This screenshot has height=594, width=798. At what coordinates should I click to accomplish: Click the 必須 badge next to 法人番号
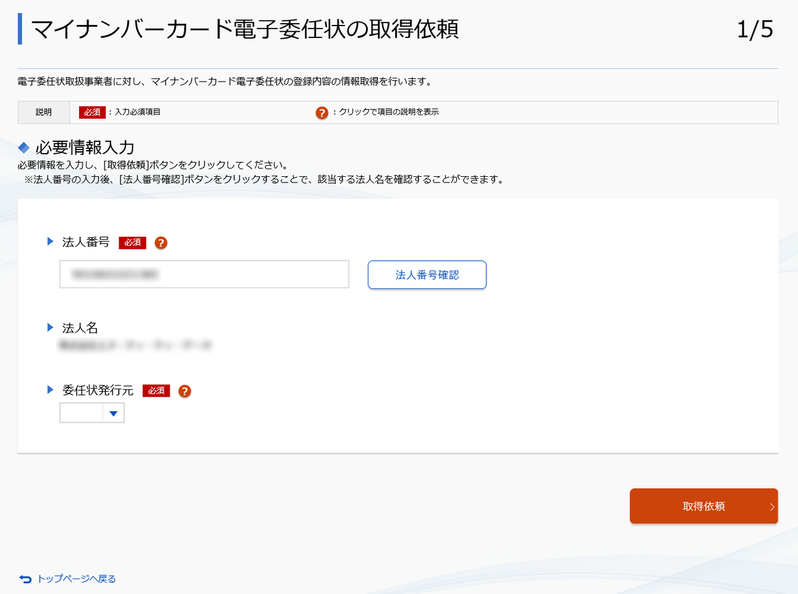(x=132, y=243)
